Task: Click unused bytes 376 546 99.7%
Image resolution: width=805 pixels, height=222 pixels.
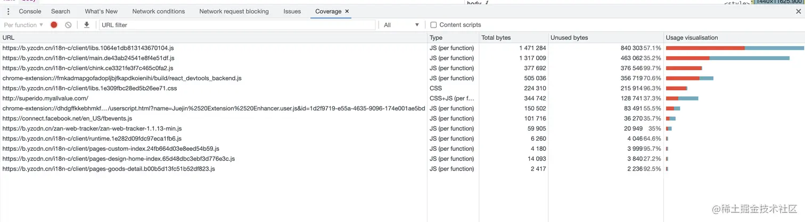Action: click(x=641, y=68)
